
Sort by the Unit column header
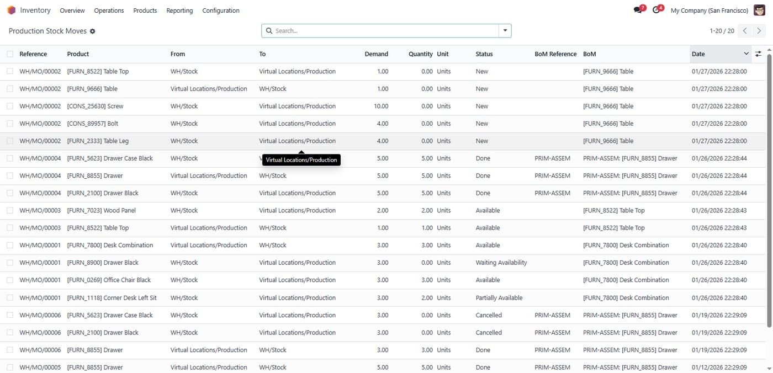pyautogui.click(x=443, y=54)
